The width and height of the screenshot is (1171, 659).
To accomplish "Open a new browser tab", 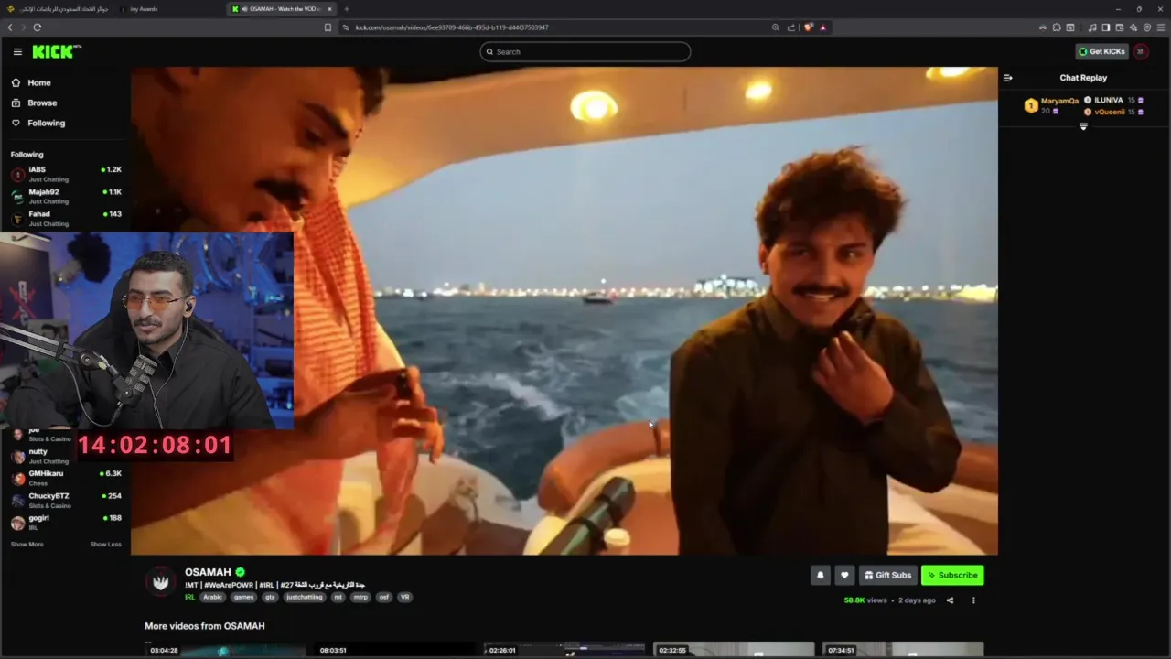I will (x=346, y=9).
